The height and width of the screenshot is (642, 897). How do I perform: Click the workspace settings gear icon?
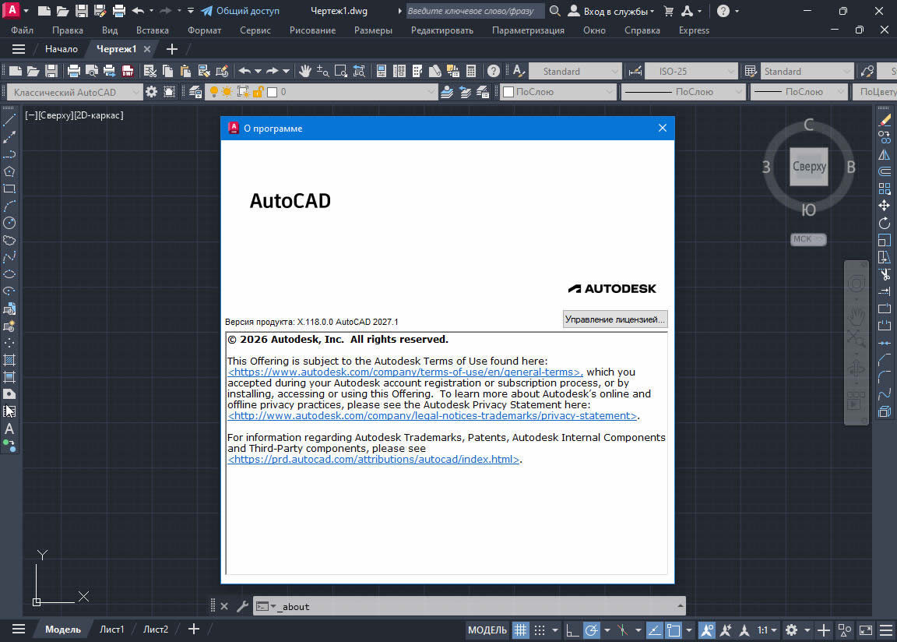click(x=151, y=92)
